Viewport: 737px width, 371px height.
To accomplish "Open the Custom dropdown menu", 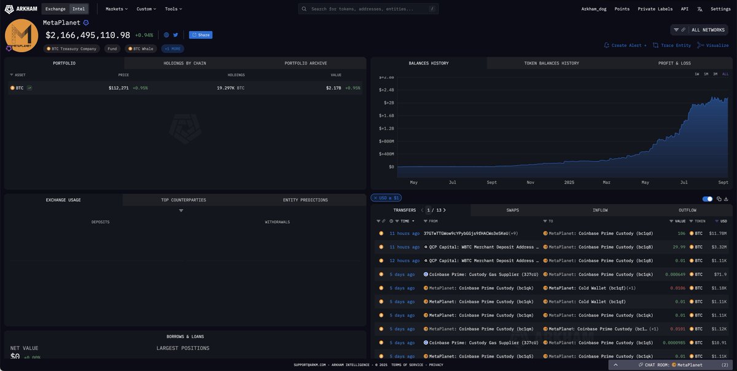I will (x=146, y=9).
